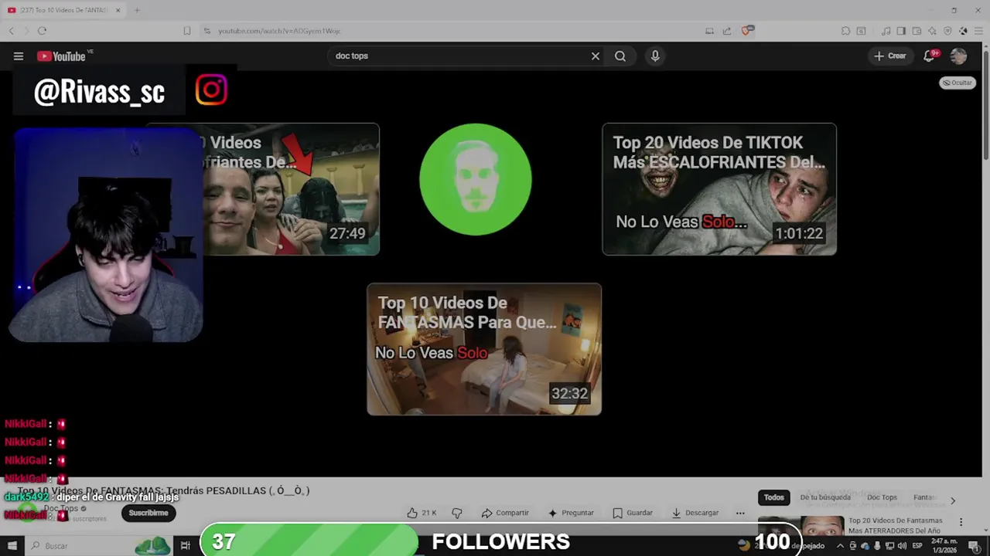
Task: Select the Doc Tops filter chip
Action: 882,497
